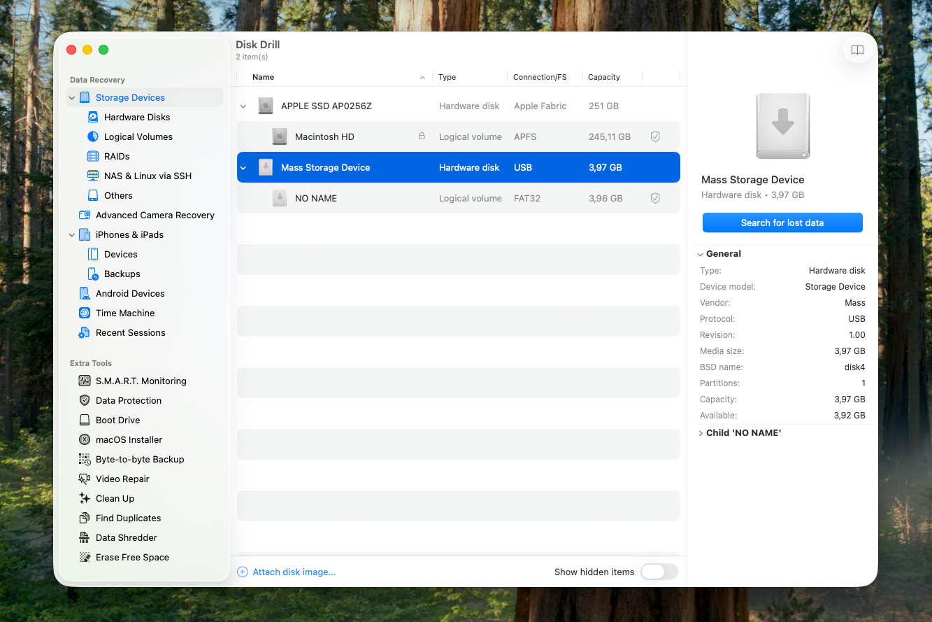Collapse the General details section
The height and width of the screenshot is (622, 932).
point(701,254)
